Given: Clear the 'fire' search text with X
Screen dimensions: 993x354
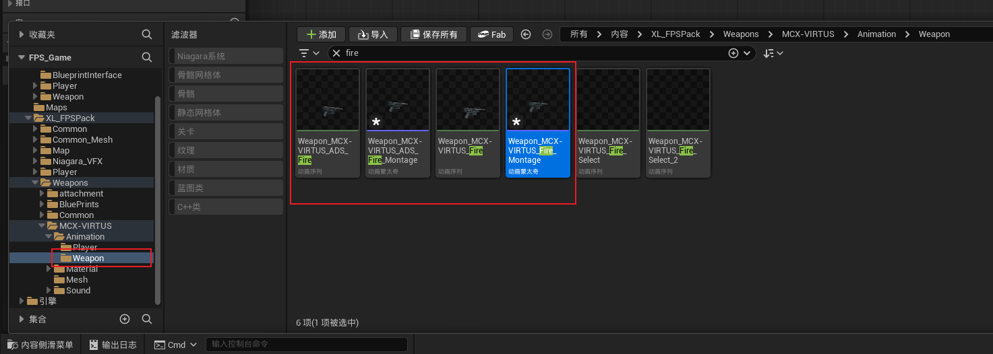Looking at the screenshot, I should coord(336,53).
